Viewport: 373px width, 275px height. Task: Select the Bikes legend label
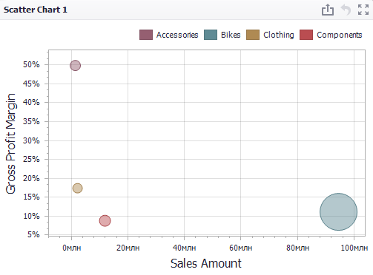231,35
